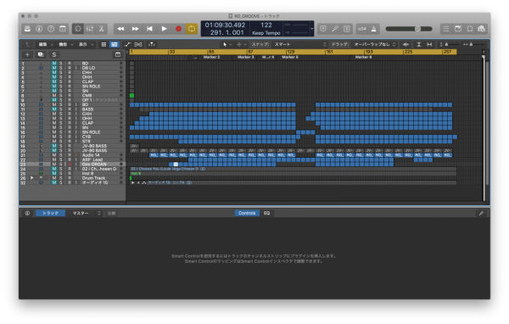Toggle the Show Flex icon
The height and width of the screenshot is (324, 509).
click(x=138, y=44)
